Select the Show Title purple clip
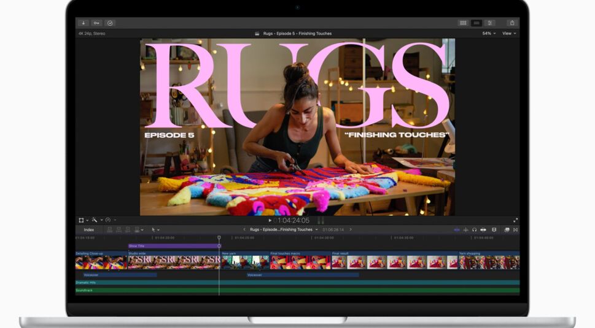The width and height of the screenshot is (595, 328). coord(173,246)
